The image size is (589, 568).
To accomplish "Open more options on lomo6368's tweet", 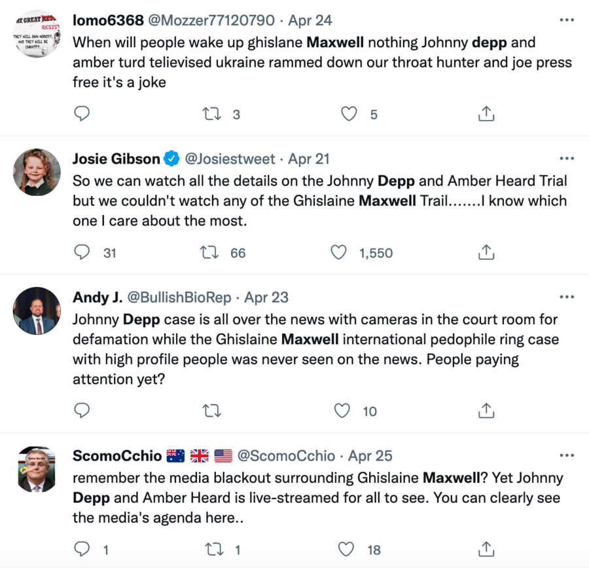I will point(567,20).
